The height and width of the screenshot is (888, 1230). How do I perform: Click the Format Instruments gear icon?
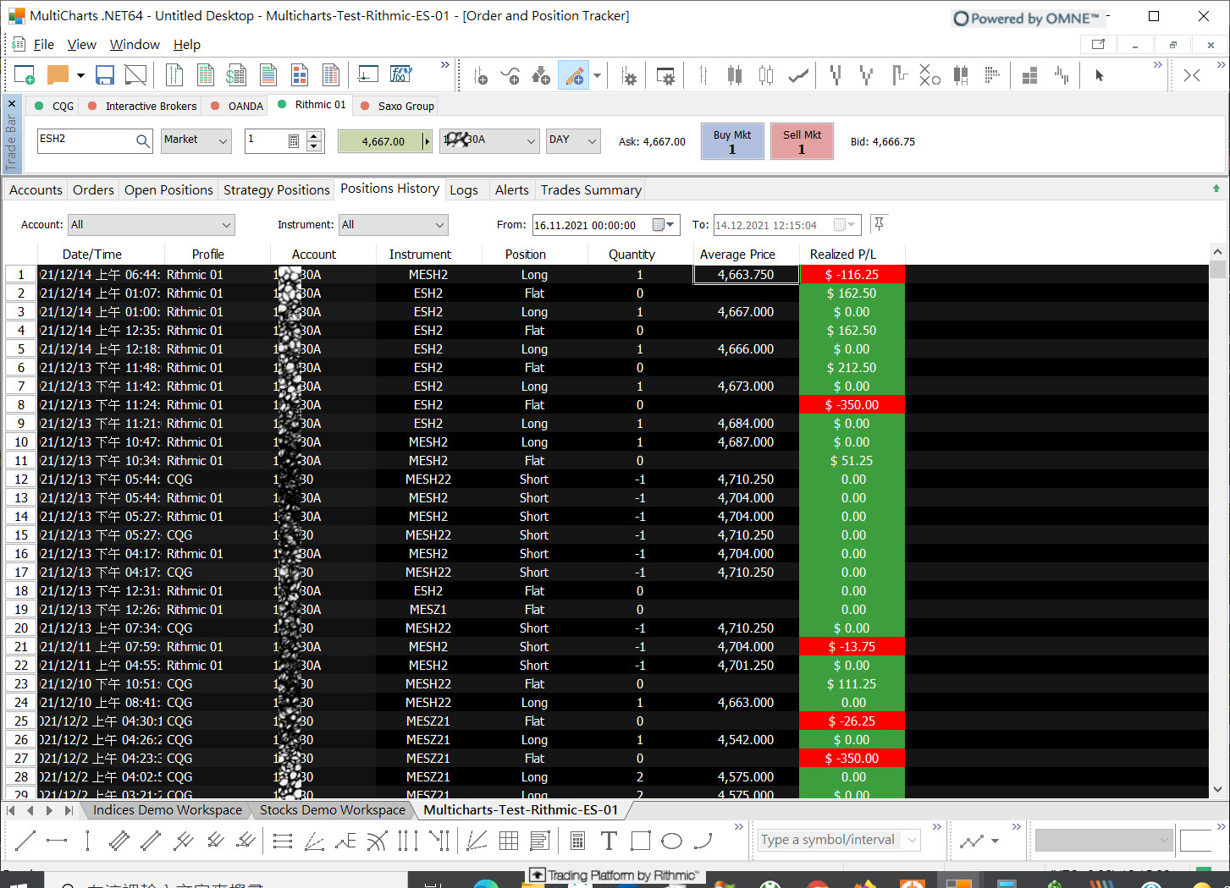(x=629, y=76)
